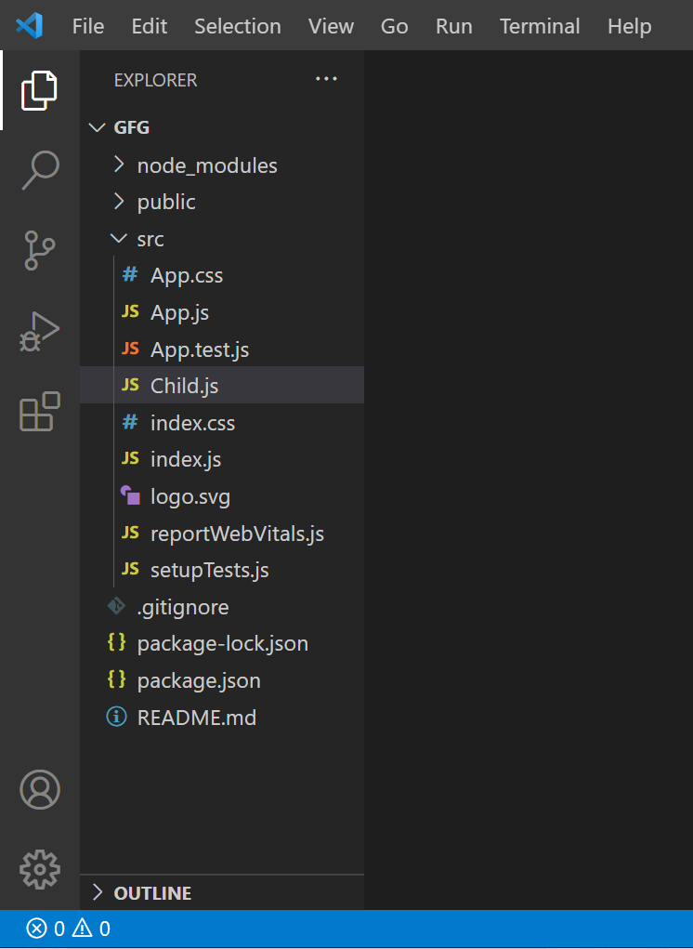Collapse the src folder

pyautogui.click(x=150, y=239)
